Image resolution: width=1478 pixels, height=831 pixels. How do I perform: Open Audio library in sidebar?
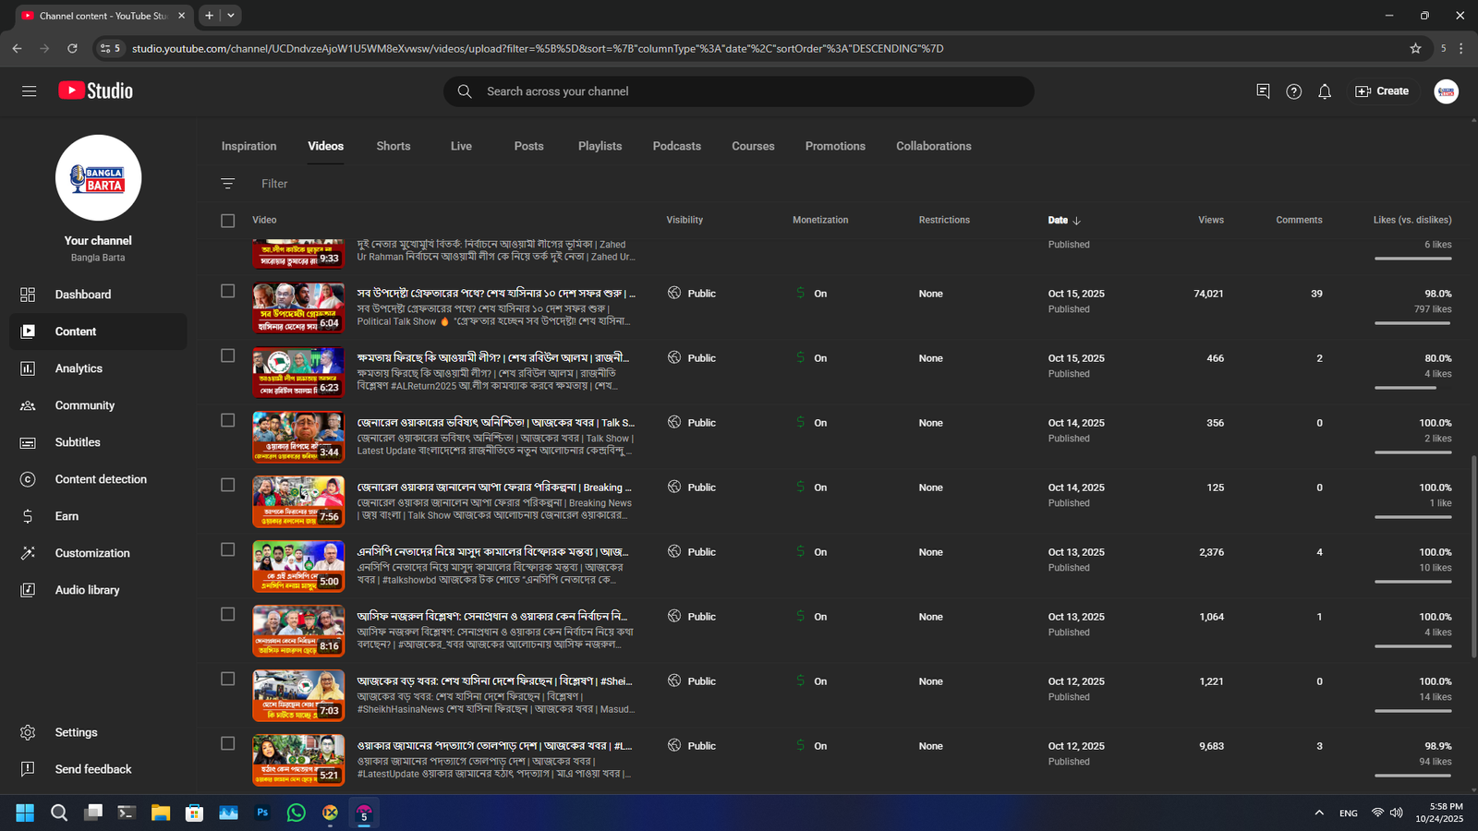pos(87,590)
